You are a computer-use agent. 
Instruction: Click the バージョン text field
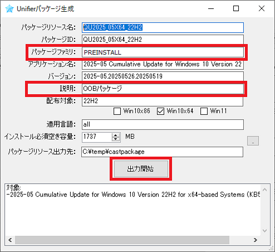tap(163, 76)
